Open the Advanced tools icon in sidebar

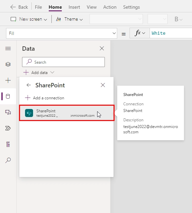tap(8, 144)
